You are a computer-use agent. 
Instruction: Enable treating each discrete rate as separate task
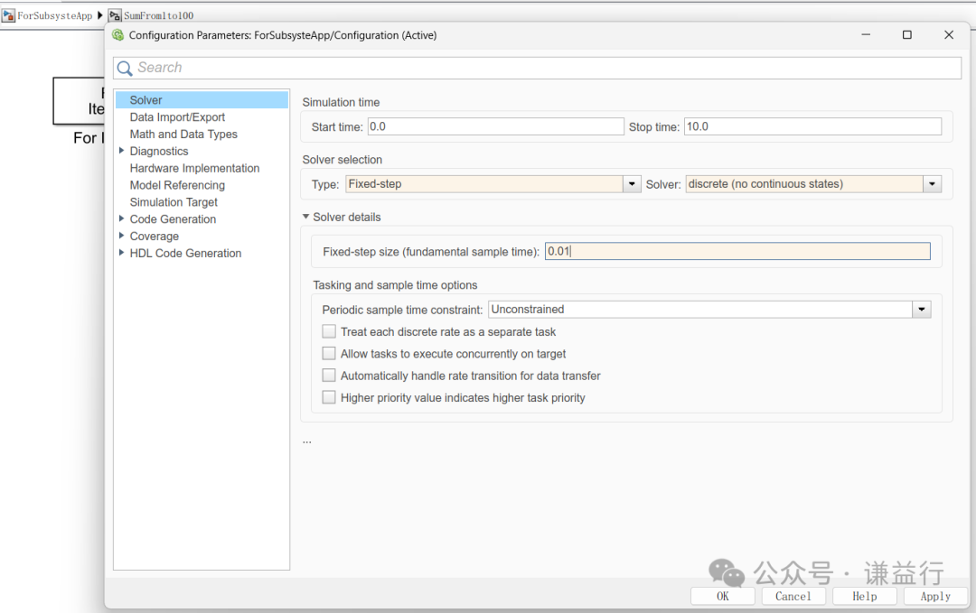coord(329,331)
